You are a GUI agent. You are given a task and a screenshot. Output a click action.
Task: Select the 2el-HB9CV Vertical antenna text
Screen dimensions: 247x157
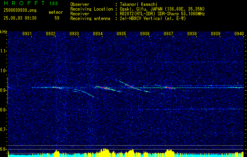(x=153, y=18)
